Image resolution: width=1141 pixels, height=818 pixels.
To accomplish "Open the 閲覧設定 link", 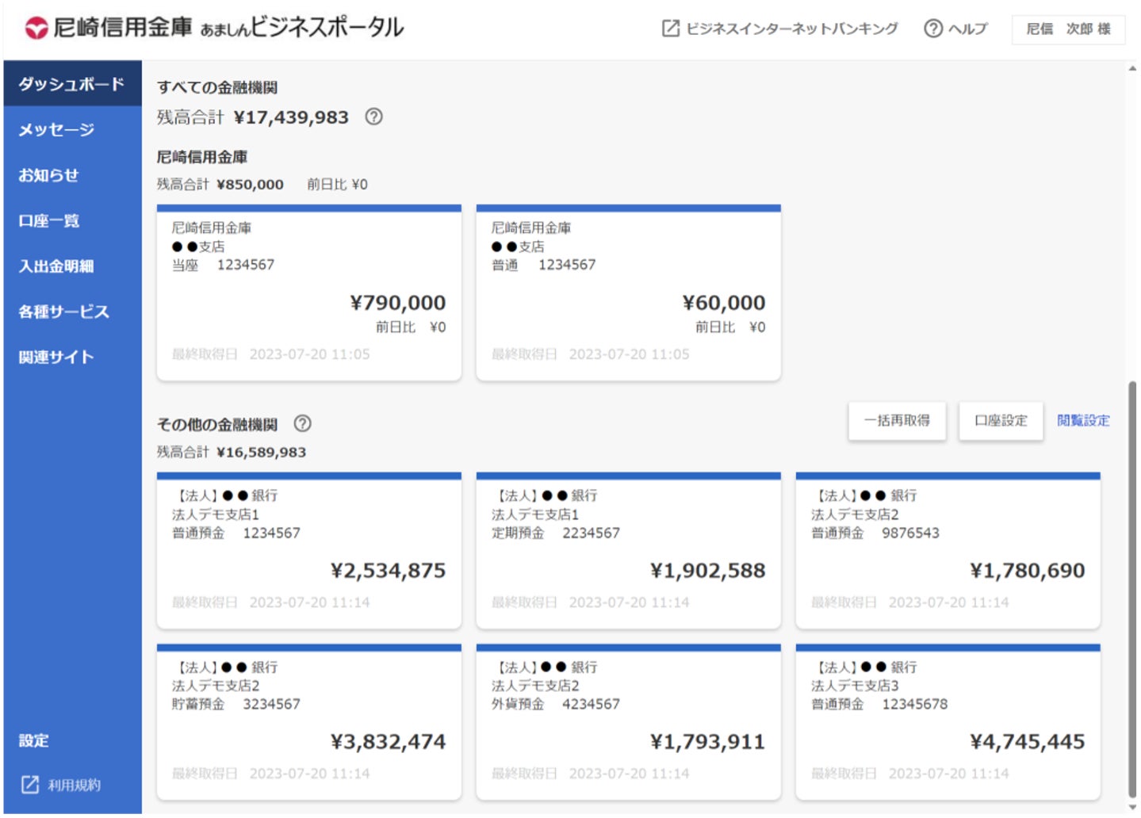I will click(1083, 421).
